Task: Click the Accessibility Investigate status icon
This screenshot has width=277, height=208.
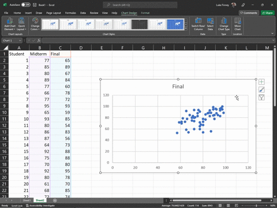Action: click(27, 206)
